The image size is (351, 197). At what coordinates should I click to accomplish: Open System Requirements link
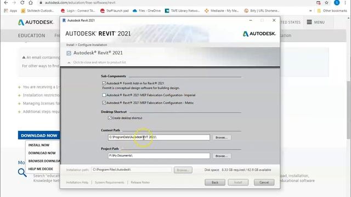pyautogui.click(x=109, y=182)
